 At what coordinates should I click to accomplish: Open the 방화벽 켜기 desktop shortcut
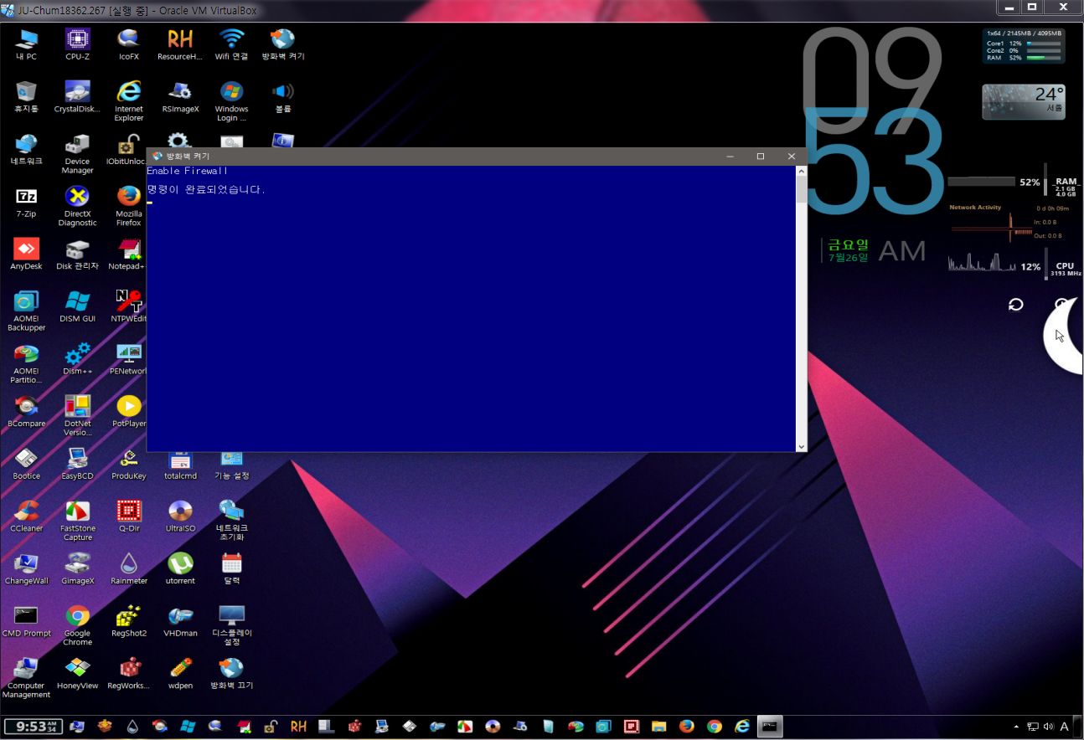pyautogui.click(x=283, y=44)
